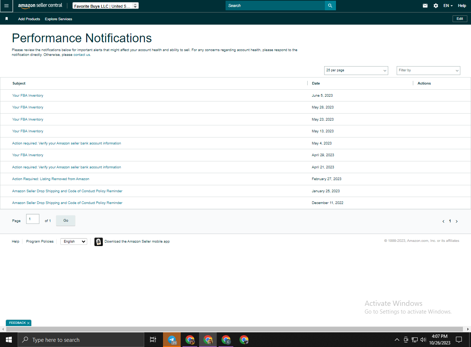Open Your FBA Inventory notification from May 13, 2023

28,131
